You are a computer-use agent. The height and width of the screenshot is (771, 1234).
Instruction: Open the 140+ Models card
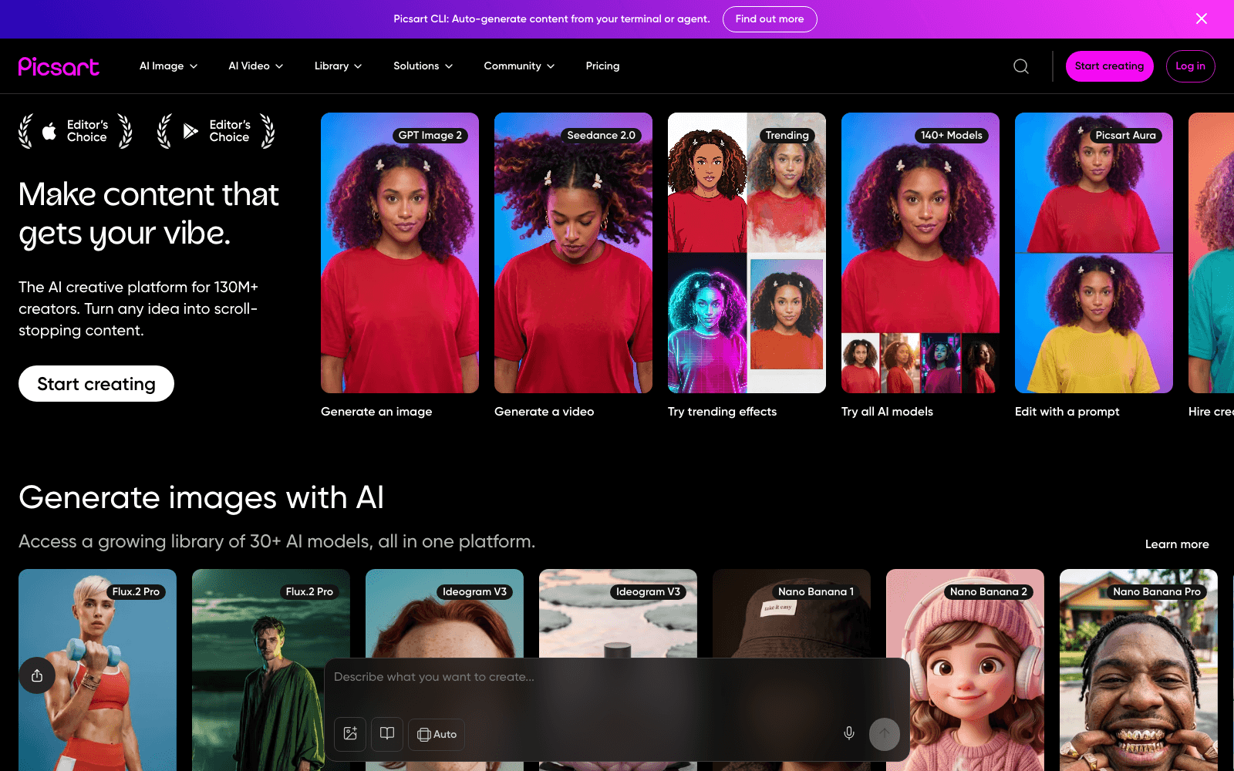[x=920, y=253]
